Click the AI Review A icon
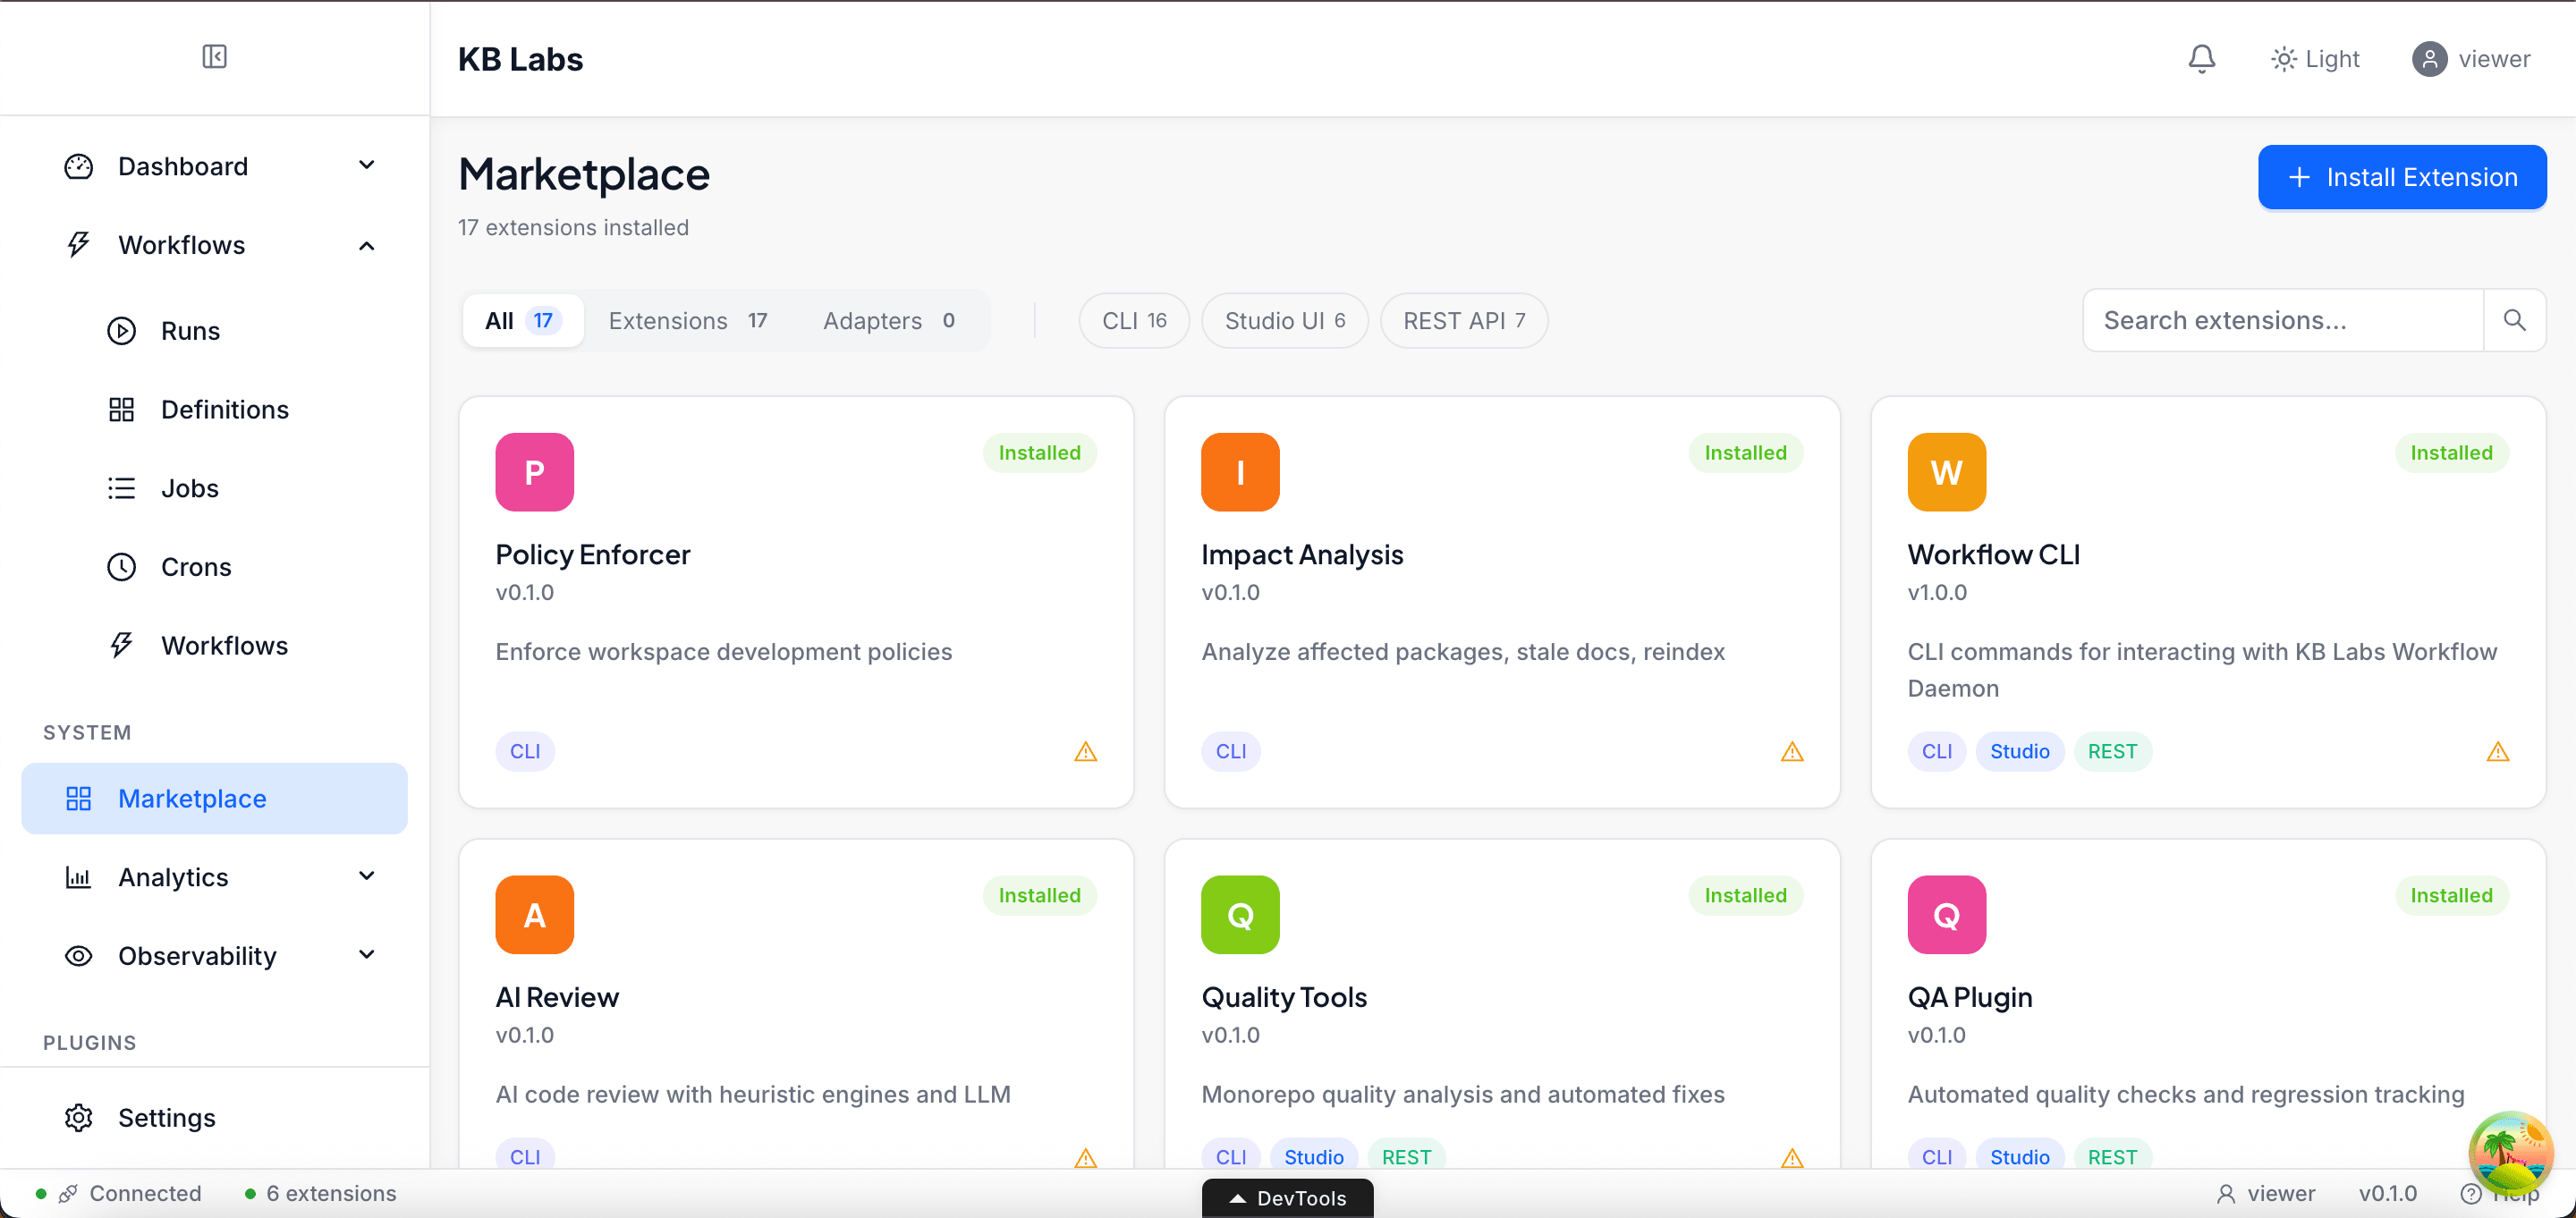Image resolution: width=2576 pixels, height=1218 pixels. (x=535, y=914)
